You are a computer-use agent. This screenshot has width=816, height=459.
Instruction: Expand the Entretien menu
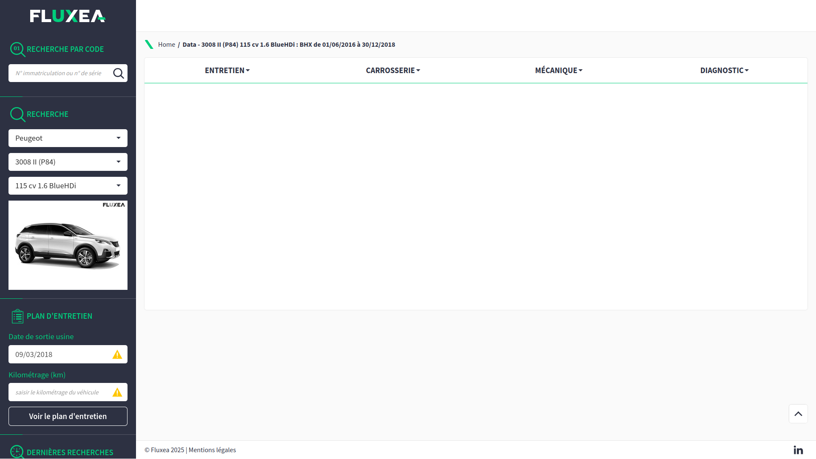(227, 71)
